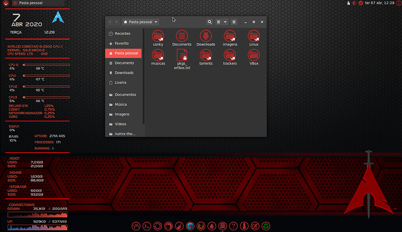Image resolution: width=402 pixels, height=232 pixels.
Task: Open the hamburger menu in file manager
Action: [x=234, y=22]
